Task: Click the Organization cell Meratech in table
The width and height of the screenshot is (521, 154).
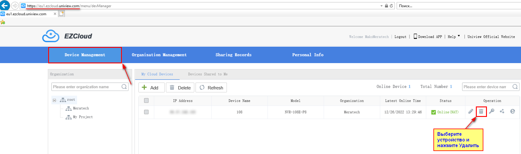Action: 352,112
